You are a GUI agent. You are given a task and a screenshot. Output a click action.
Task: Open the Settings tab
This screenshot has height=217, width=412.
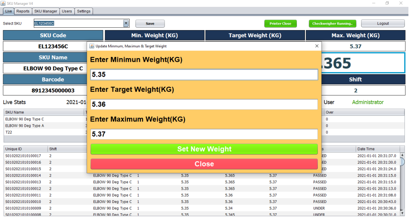(84, 11)
